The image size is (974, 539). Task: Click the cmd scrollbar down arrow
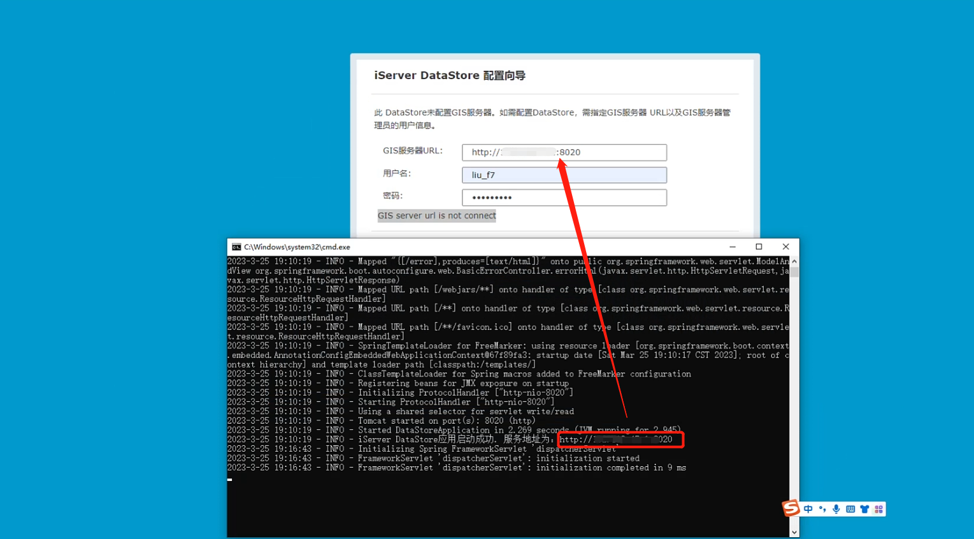coord(794,533)
